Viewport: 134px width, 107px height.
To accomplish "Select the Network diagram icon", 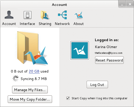I will coord(62,15).
